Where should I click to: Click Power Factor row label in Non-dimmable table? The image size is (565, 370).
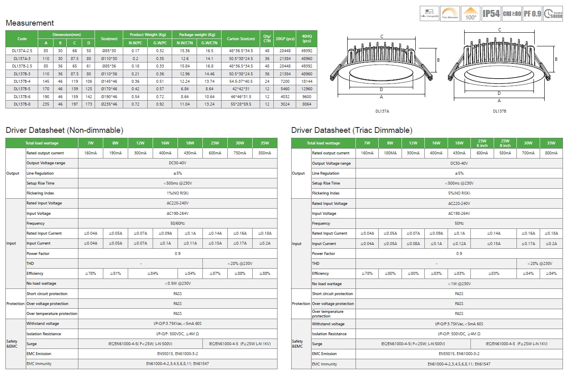point(38,254)
